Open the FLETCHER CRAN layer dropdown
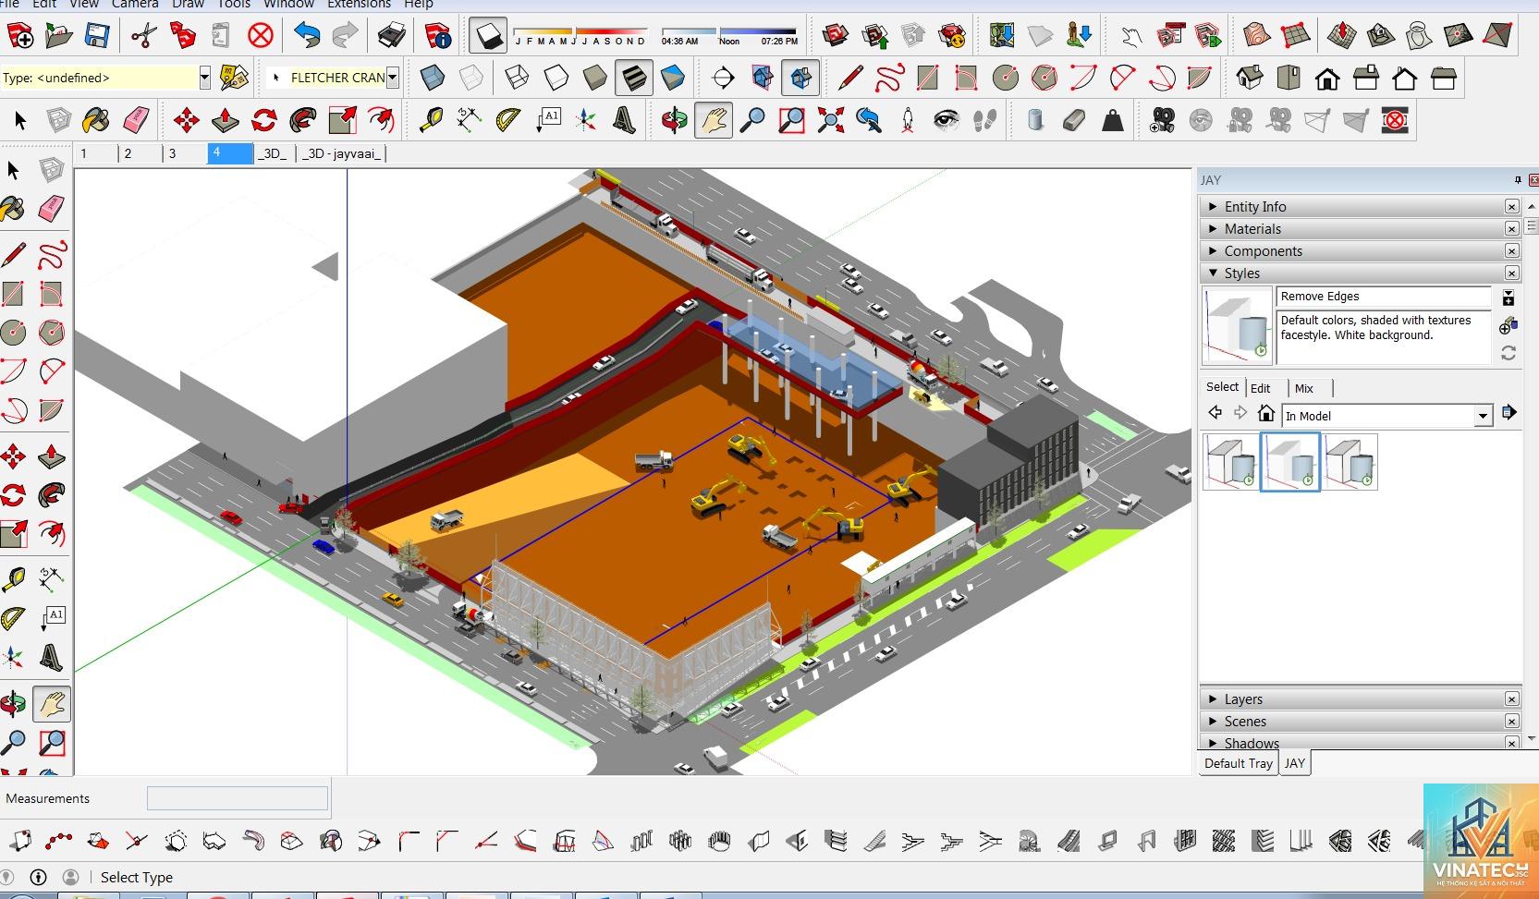Image resolution: width=1539 pixels, height=899 pixels. coord(393,78)
